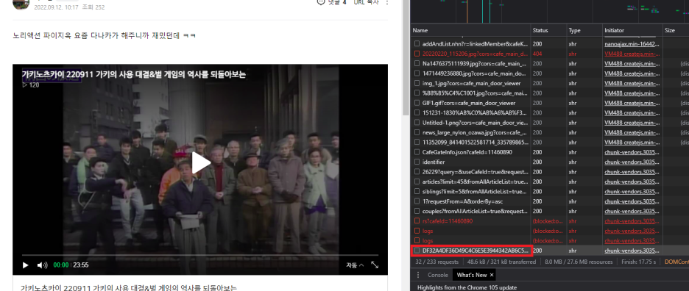Click the Finish: 17.75 s status entry
The height and width of the screenshot is (291, 689).
638,262
